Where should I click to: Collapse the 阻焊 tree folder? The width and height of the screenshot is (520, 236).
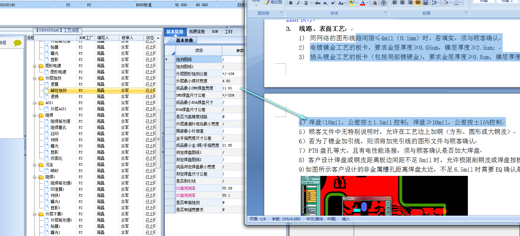click(x=35, y=115)
